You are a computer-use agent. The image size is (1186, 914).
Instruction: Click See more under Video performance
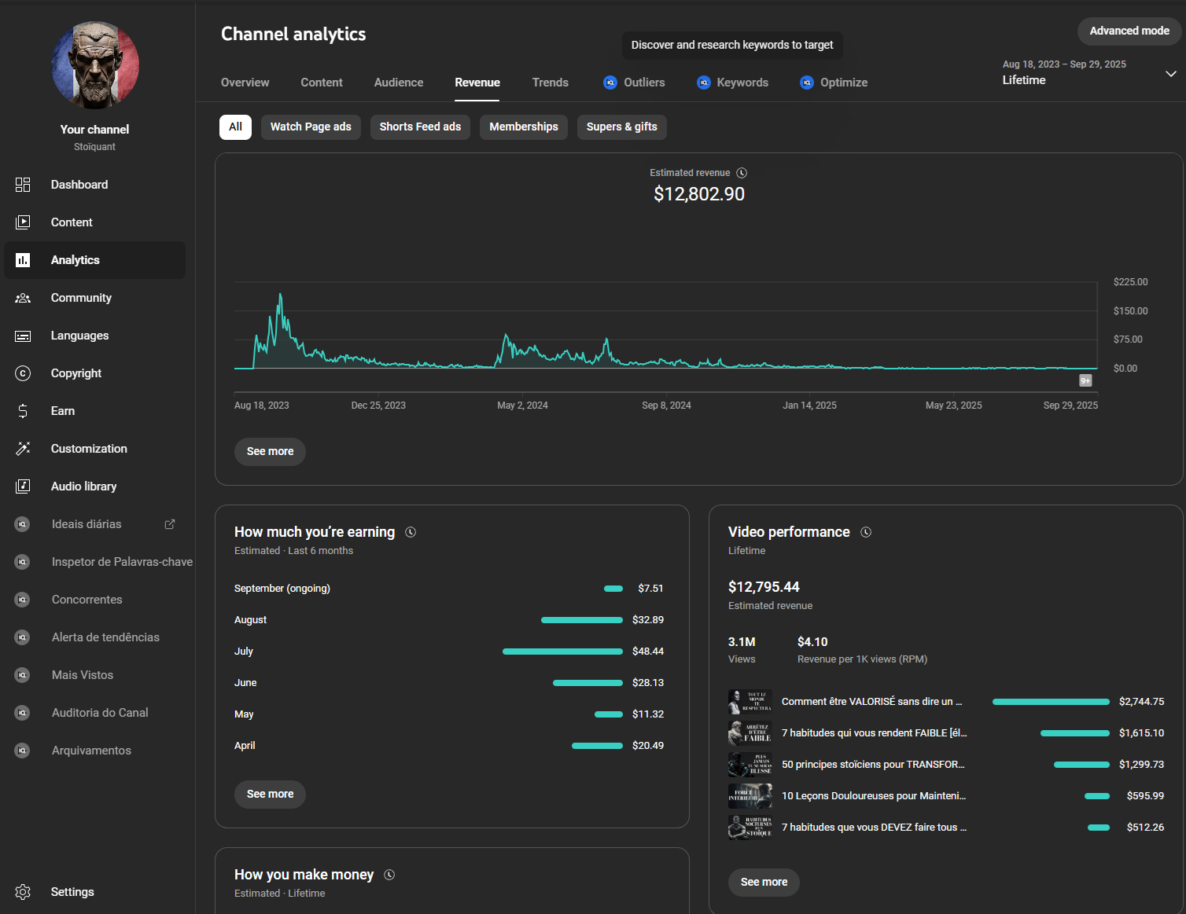[763, 882]
